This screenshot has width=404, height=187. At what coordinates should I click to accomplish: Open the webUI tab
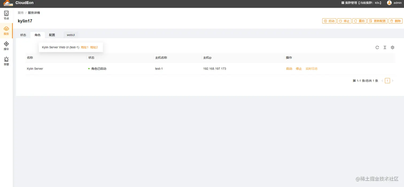(71, 35)
